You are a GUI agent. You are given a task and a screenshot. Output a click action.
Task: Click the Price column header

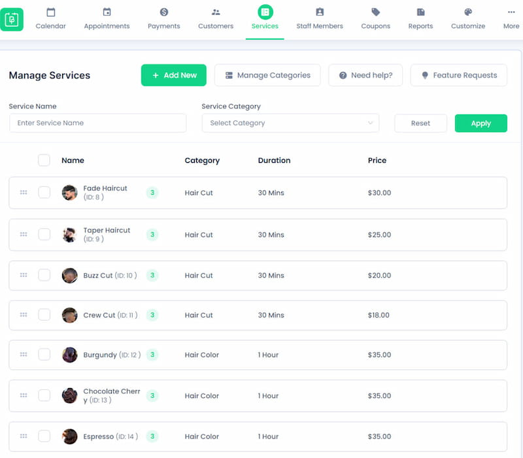pos(377,160)
